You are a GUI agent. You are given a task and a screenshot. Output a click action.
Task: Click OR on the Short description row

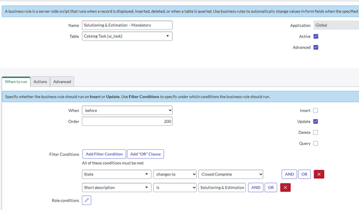tap(271, 188)
